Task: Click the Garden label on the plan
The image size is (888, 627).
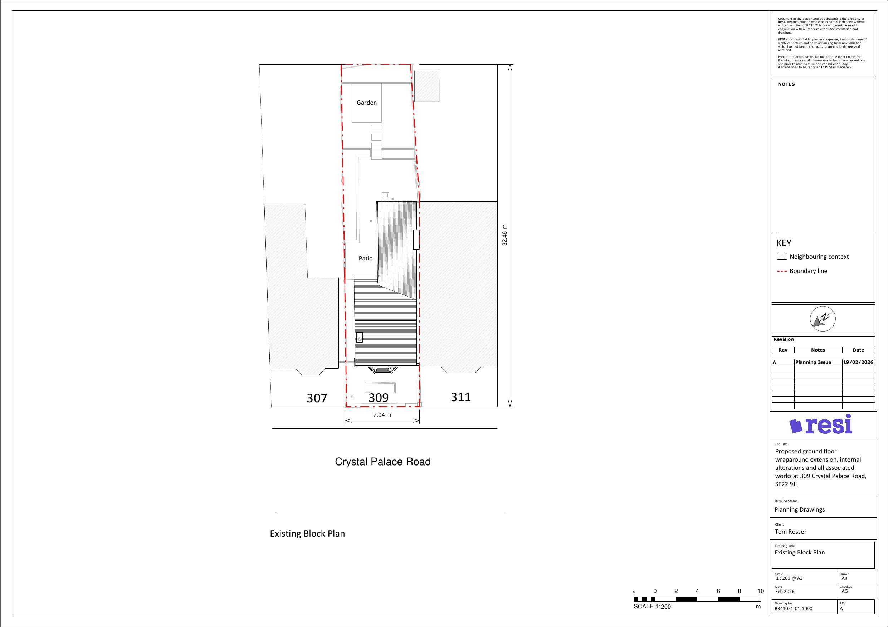Action: (366, 103)
